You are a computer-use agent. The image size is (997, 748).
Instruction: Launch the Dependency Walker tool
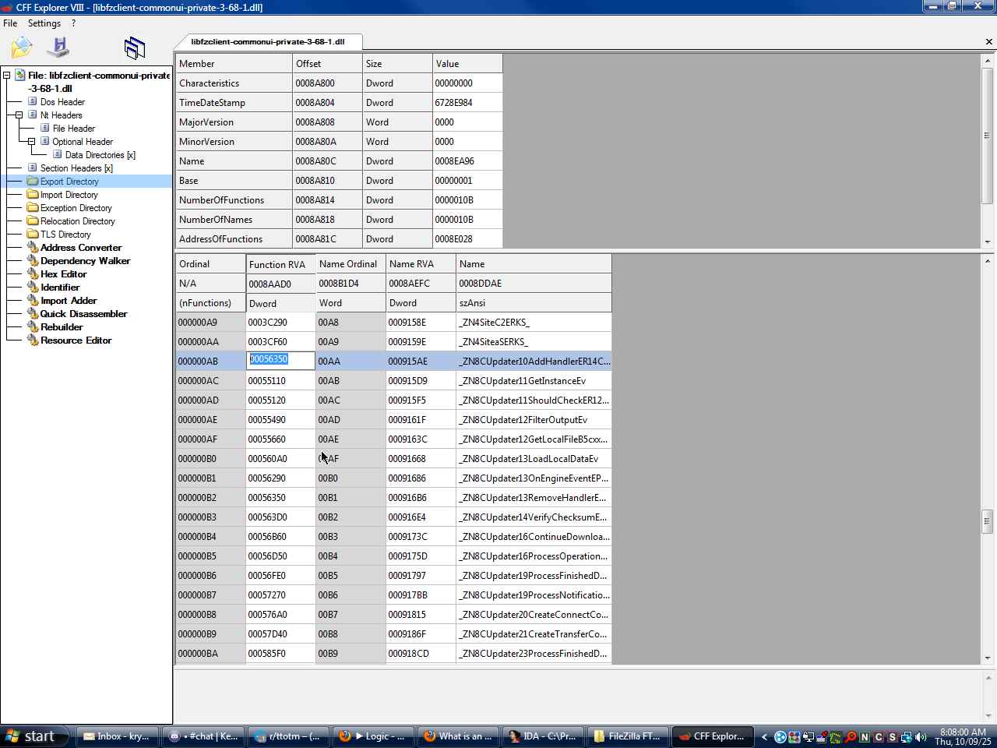pos(85,261)
